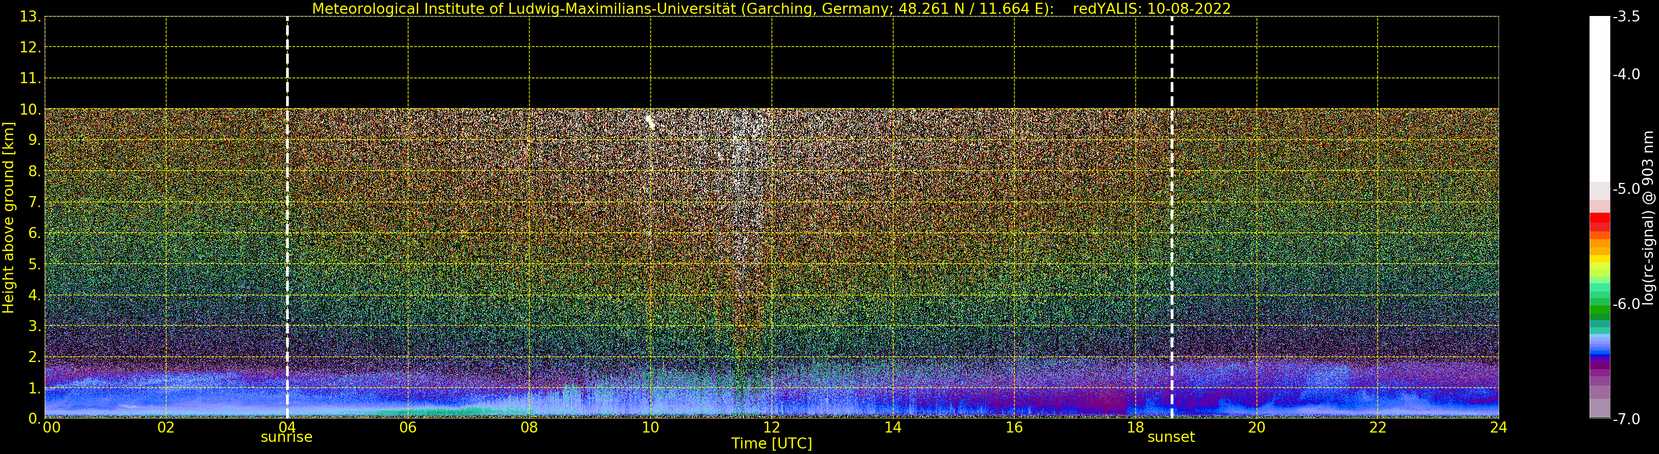1659x454 pixels.
Task: Click the '-5.0' colorbar label
Action: pos(1627,188)
